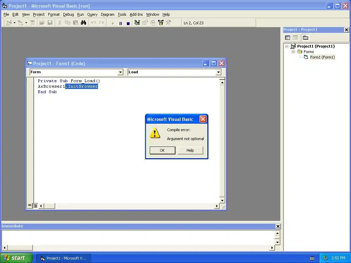Viewport: 351px width, 263px height.
Task: Open the Query menu
Action: (92, 14)
